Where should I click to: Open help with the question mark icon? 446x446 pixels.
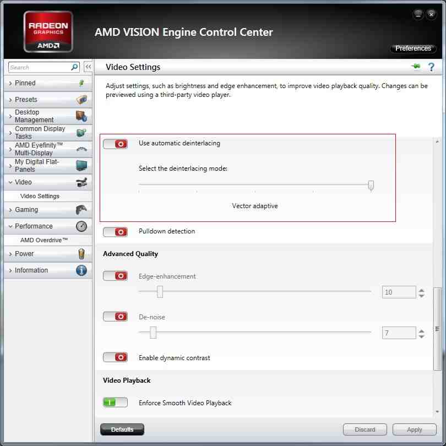[431, 67]
